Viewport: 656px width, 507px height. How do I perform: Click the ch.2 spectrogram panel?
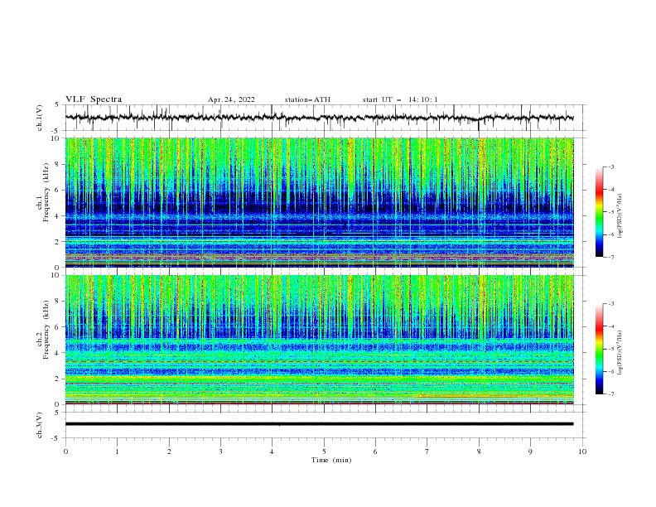[320, 340]
